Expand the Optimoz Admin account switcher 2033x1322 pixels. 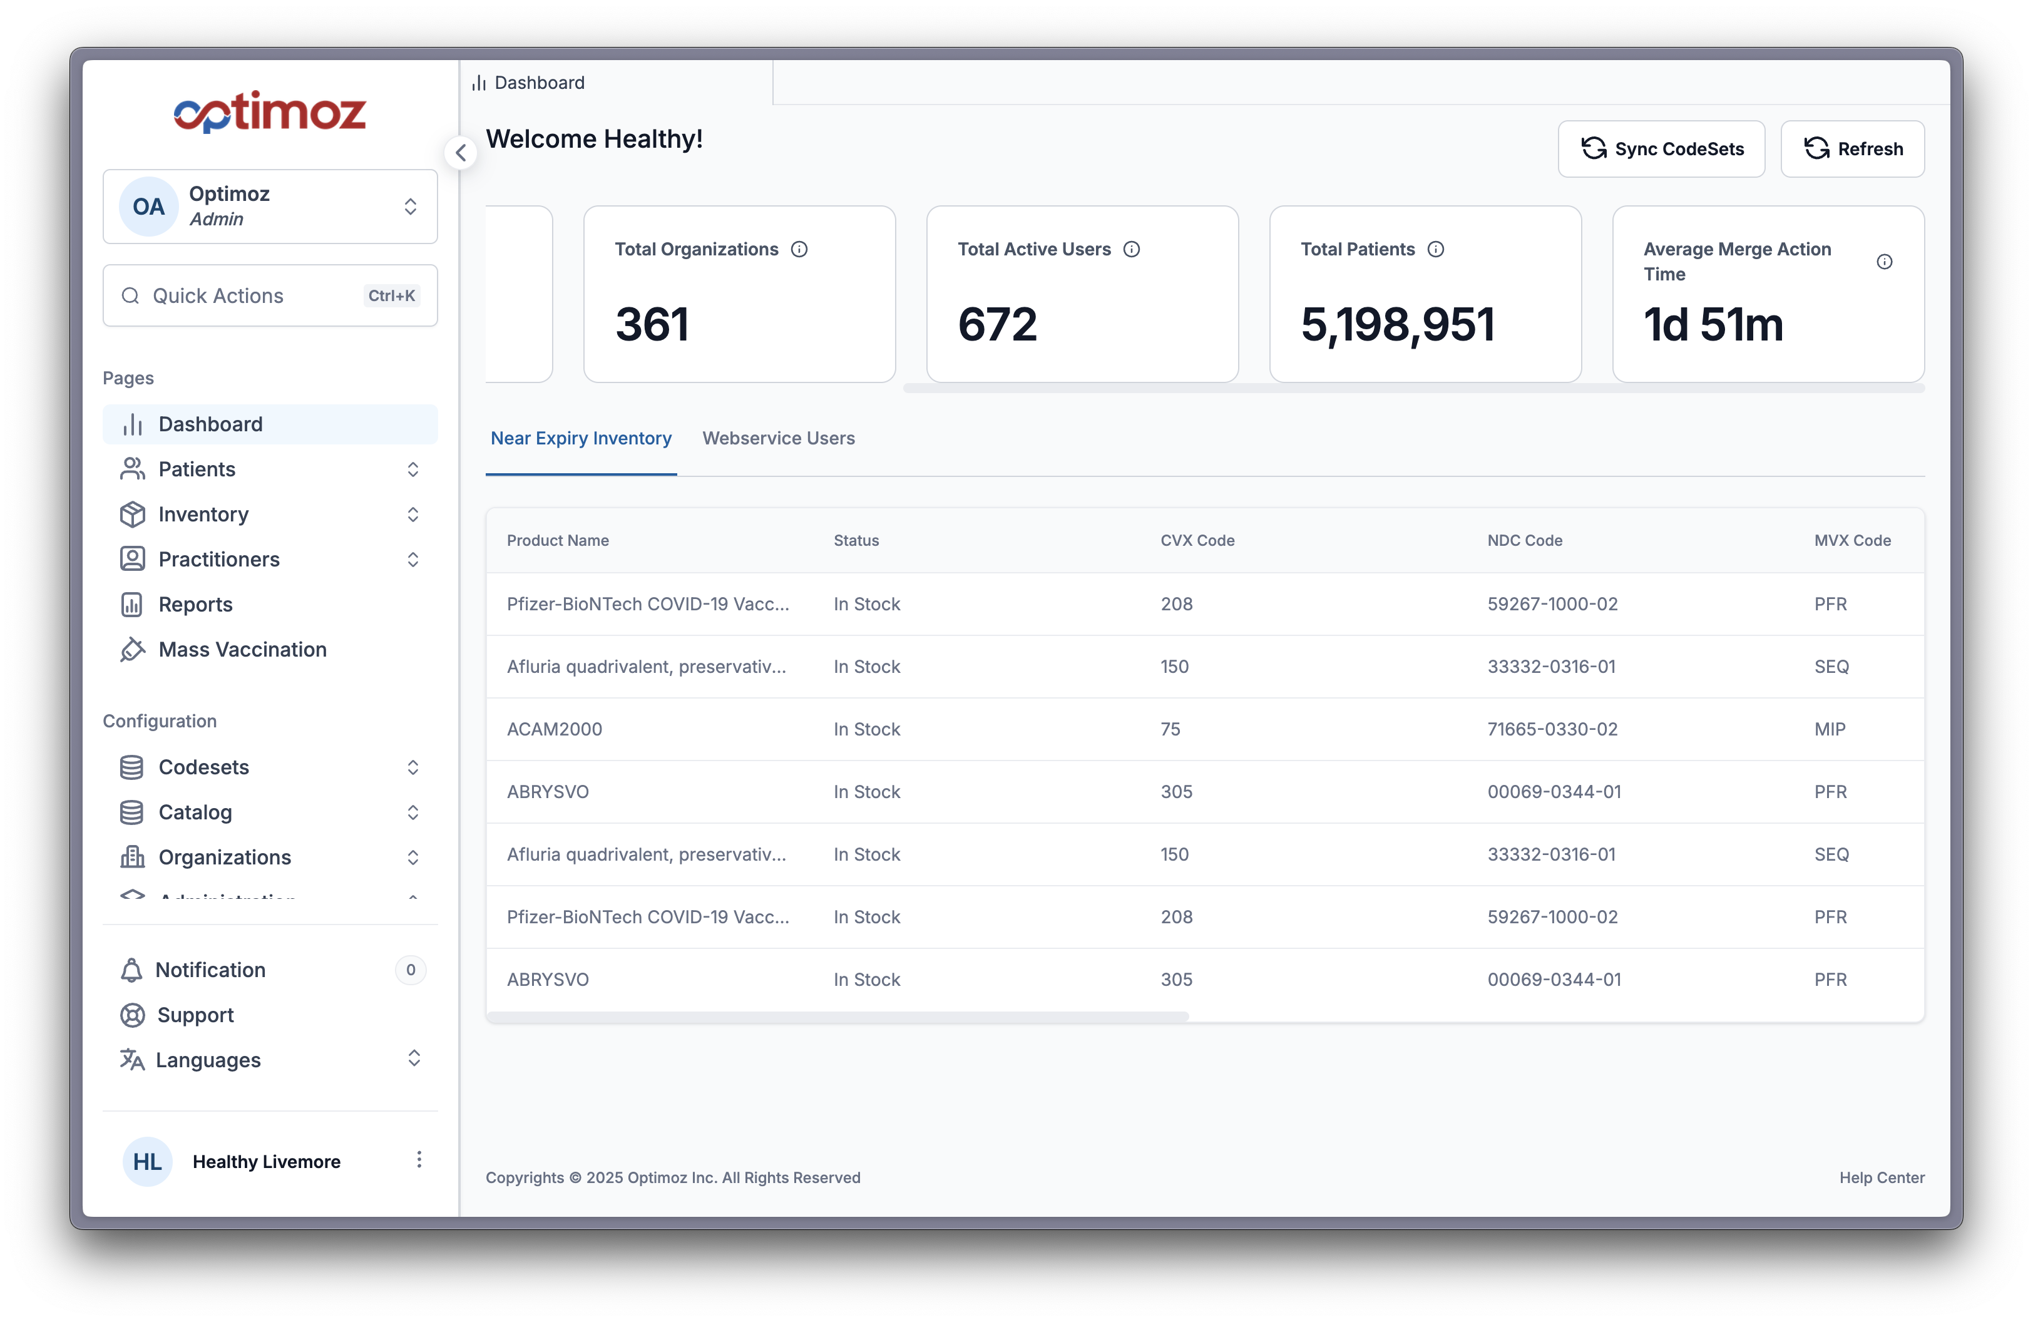tap(410, 207)
